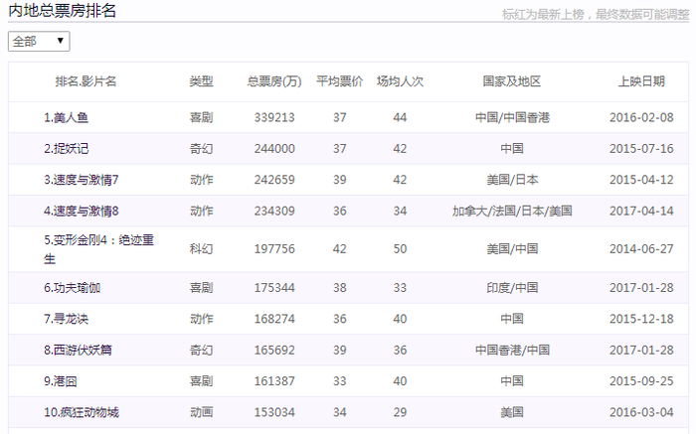Open the 8.西游伏妖篇 movie link

pyautogui.click(x=78, y=350)
